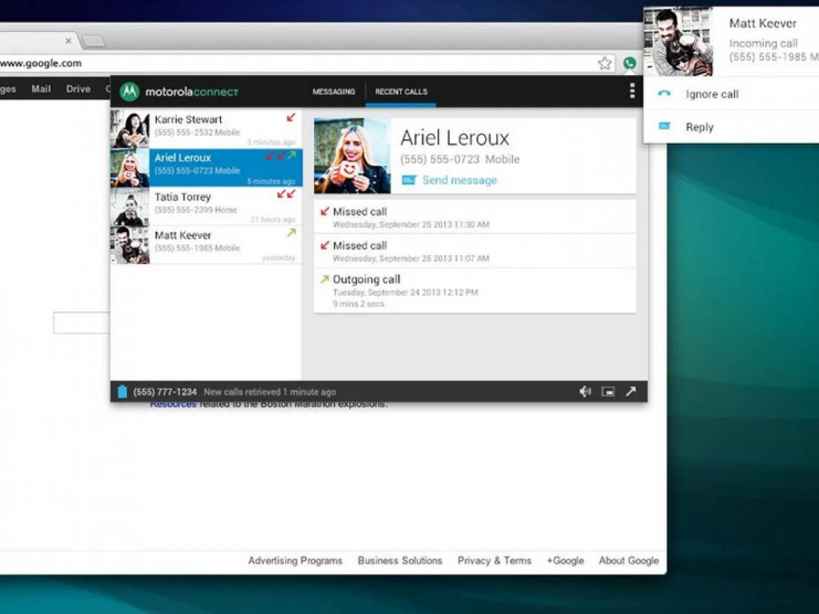Click the pop-out arrow icon
The width and height of the screenshot is (819, 614).
[631, 392]
